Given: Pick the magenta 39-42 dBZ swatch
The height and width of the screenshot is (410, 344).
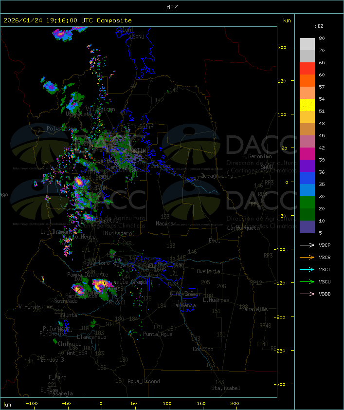Looking at the screenshot, I should click(307, 154).
